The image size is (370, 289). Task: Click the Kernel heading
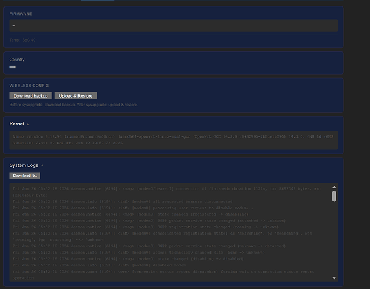click(x=17, y=124)
